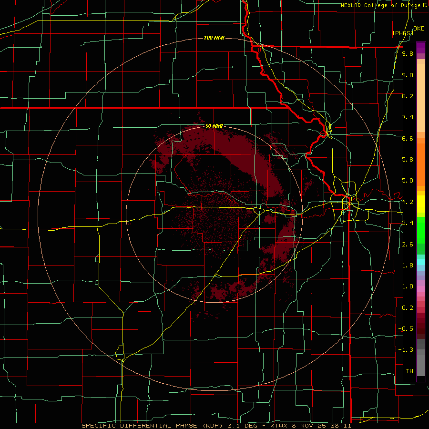Click SPECIFIC DIFFERENTIAL PHASE caption text
Image resolution: width=429 pixels, height=429 pixels.
click(x=139, y=426)
